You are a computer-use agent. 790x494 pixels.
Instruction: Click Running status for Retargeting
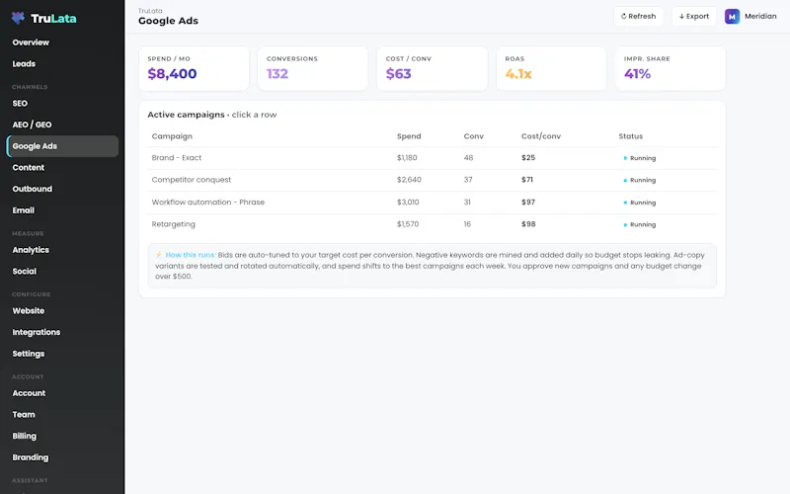click(639, 225)
